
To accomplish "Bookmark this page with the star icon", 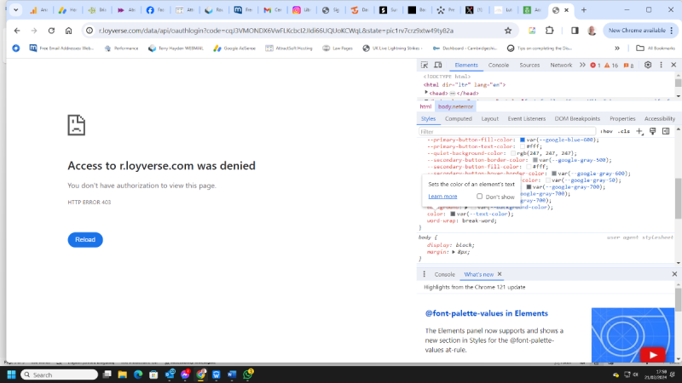I will coord(508,31).
